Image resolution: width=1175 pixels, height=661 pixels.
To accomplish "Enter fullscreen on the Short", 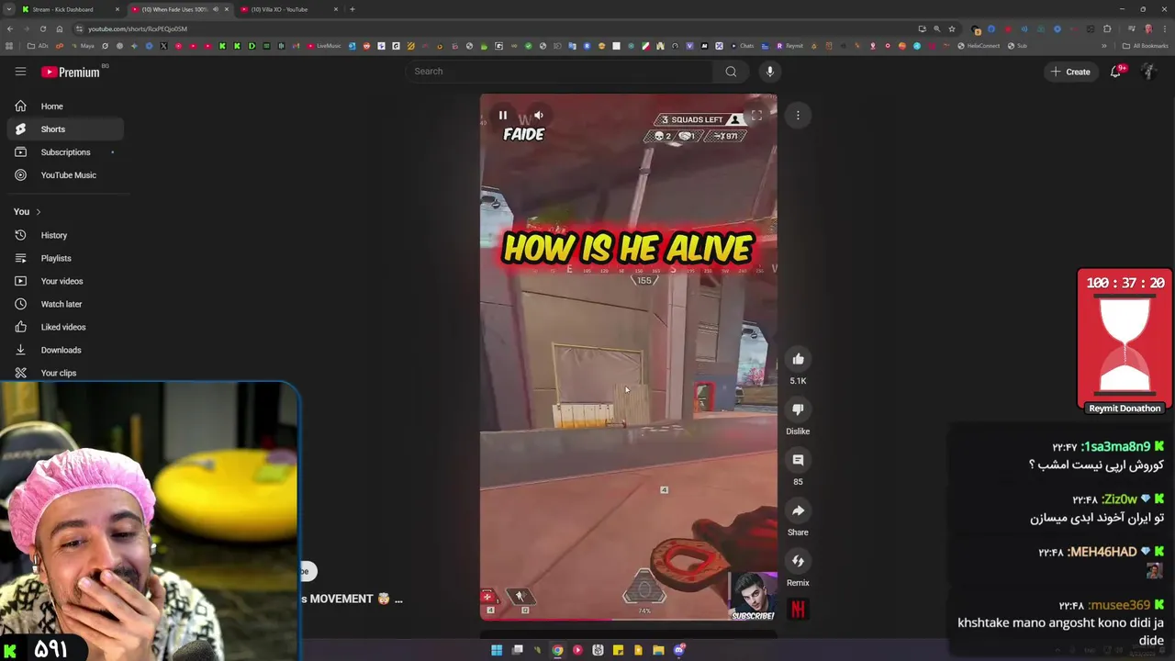I will (756, 116).
